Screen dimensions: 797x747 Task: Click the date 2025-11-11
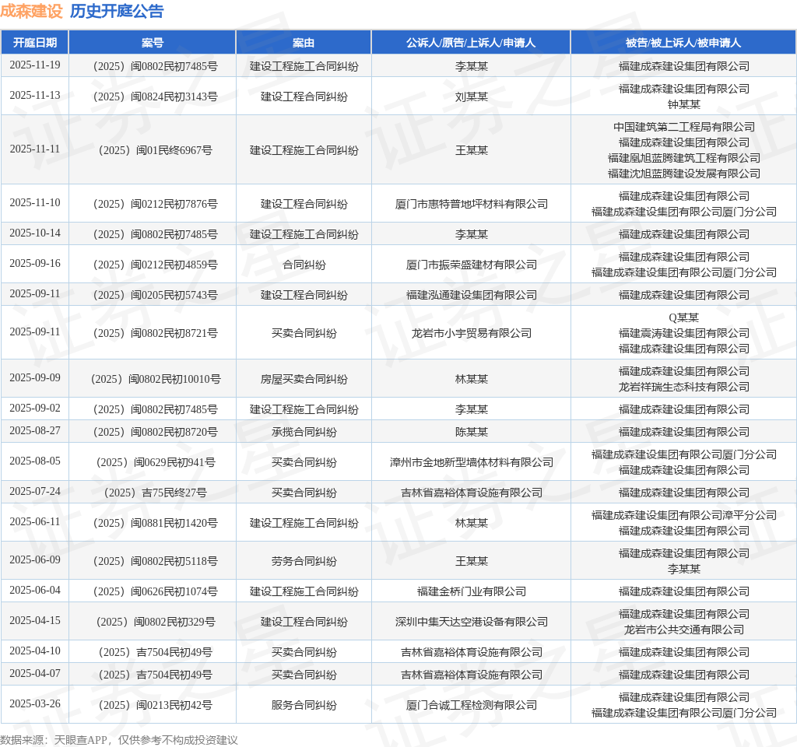[34, 149]
